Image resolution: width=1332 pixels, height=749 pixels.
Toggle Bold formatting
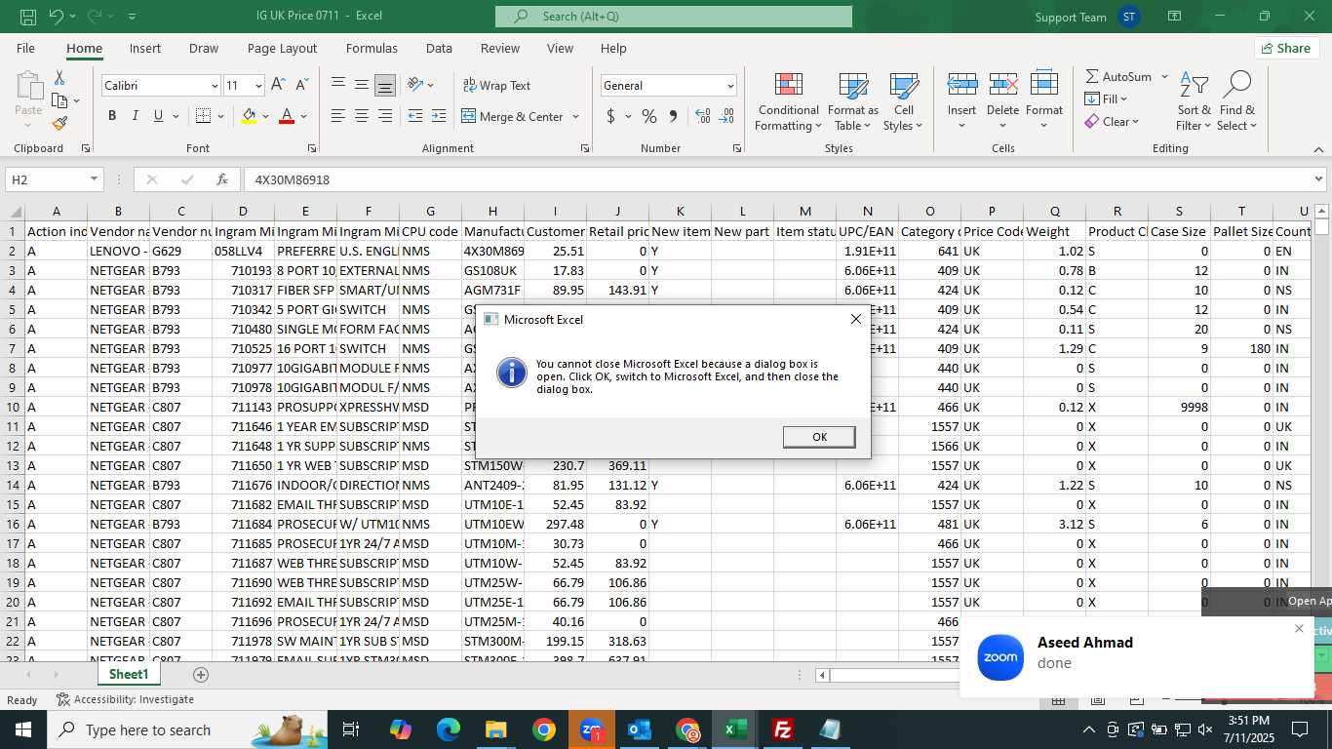[112, 116]
